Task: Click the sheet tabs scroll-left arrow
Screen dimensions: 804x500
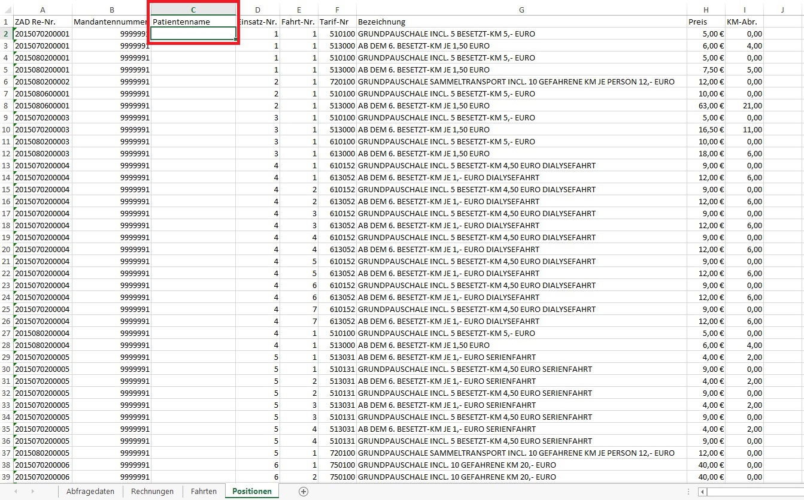Action: [x=16, y=492]
